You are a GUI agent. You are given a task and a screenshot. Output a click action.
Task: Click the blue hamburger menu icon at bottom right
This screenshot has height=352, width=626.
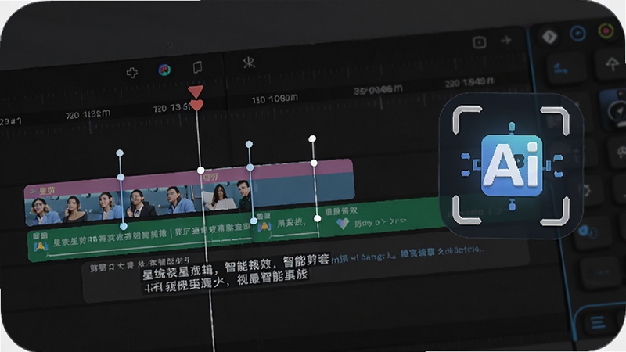point(598,322)
